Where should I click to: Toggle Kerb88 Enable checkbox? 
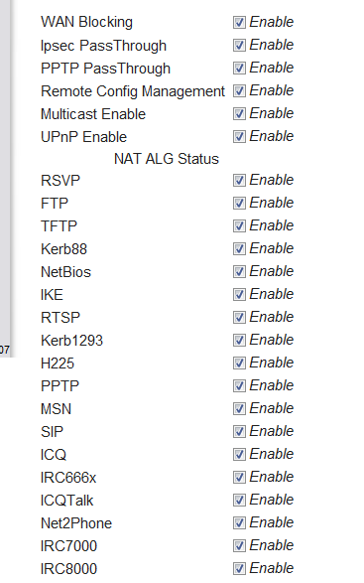click(x=239, y=248)
